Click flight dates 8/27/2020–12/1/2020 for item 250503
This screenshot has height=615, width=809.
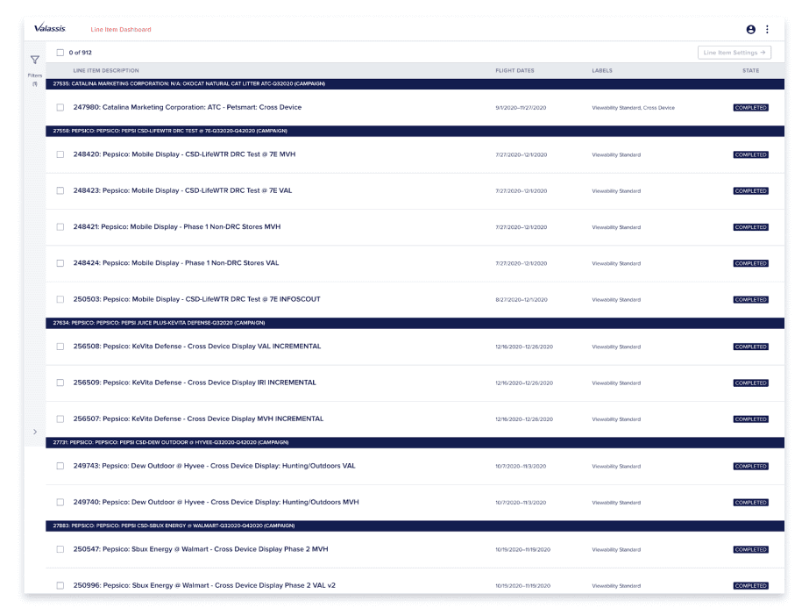522,300
